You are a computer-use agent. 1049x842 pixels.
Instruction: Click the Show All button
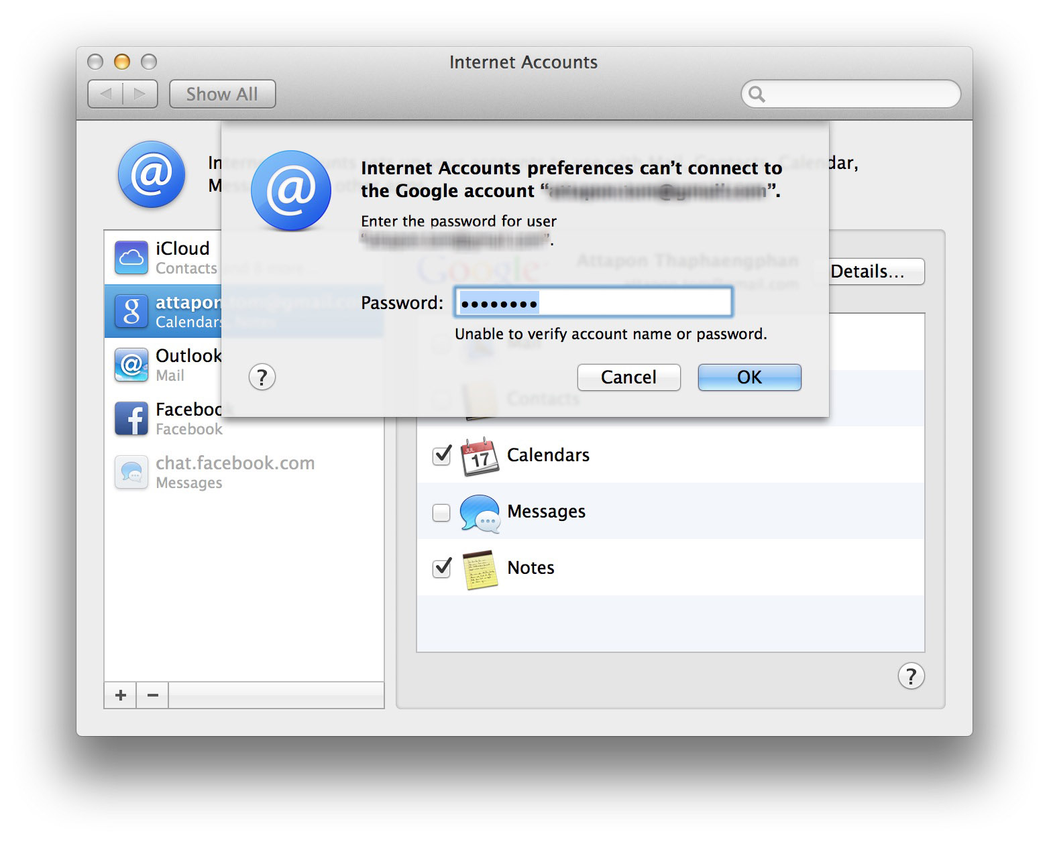coord(222,94)
